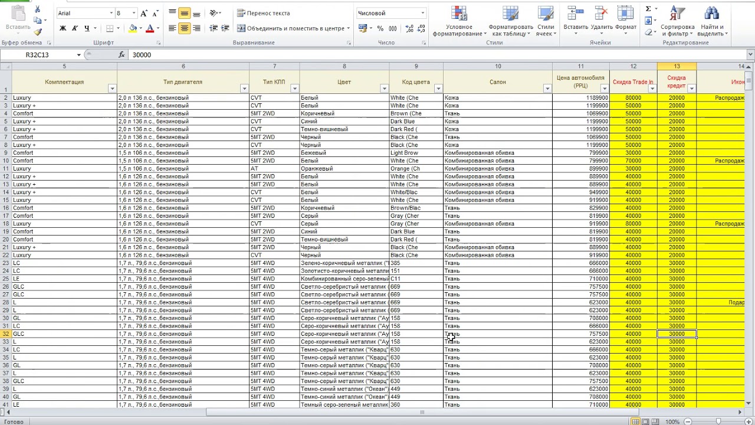The height and width of the screenshot is (425, 755).
Task: Open the Цвет column filter dropdown
Action: (x=384, y=89)
